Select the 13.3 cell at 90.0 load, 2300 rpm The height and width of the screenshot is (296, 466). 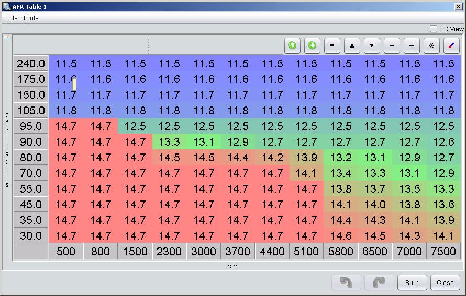pyautogui.click(x=170, y=141)
